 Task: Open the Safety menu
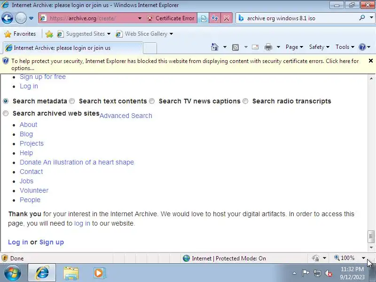click(x=319, y=47)
